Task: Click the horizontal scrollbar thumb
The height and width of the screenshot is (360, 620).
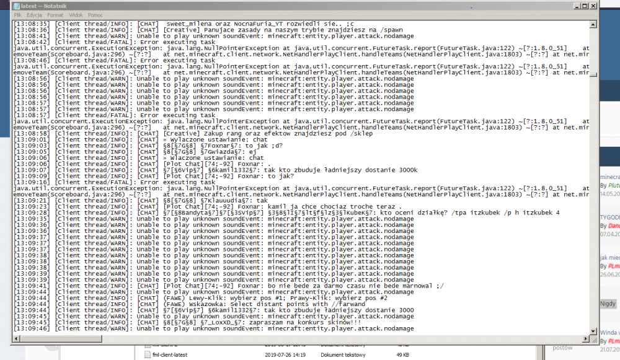Action: (x=61, y=339)
